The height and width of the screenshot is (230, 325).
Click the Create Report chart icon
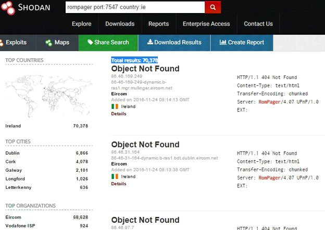click(x=223, y=42)
